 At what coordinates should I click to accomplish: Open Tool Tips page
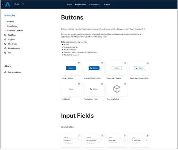[12, 35]
